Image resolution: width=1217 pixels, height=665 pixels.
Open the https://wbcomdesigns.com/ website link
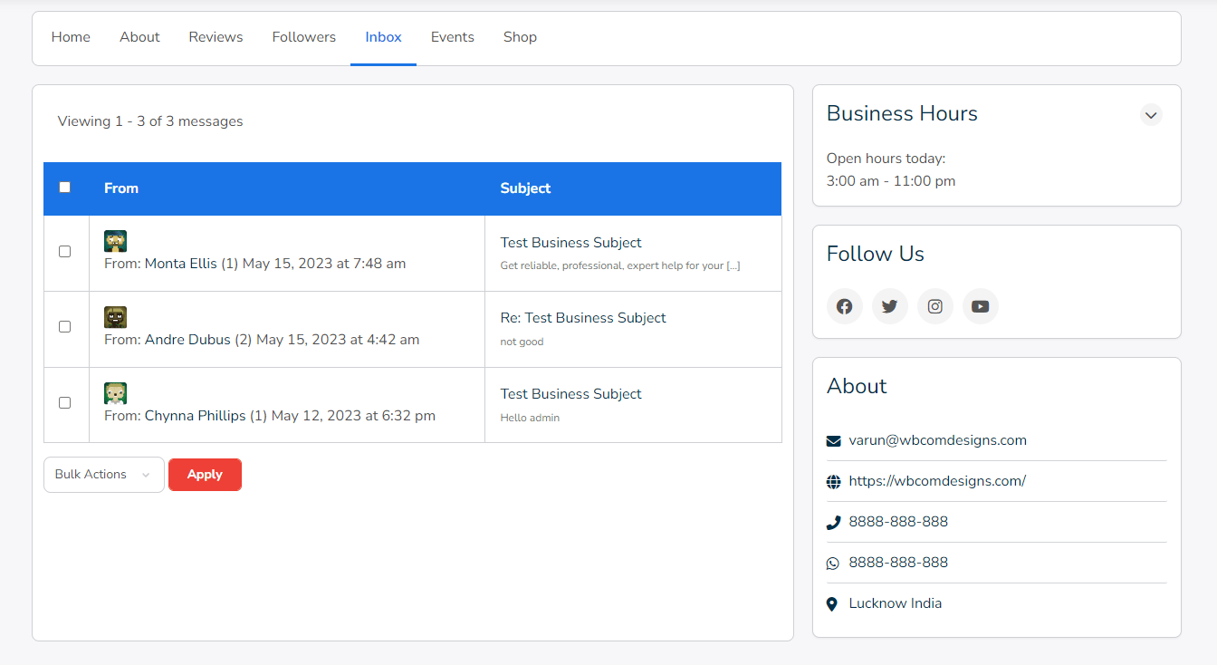tap(936, 481)
